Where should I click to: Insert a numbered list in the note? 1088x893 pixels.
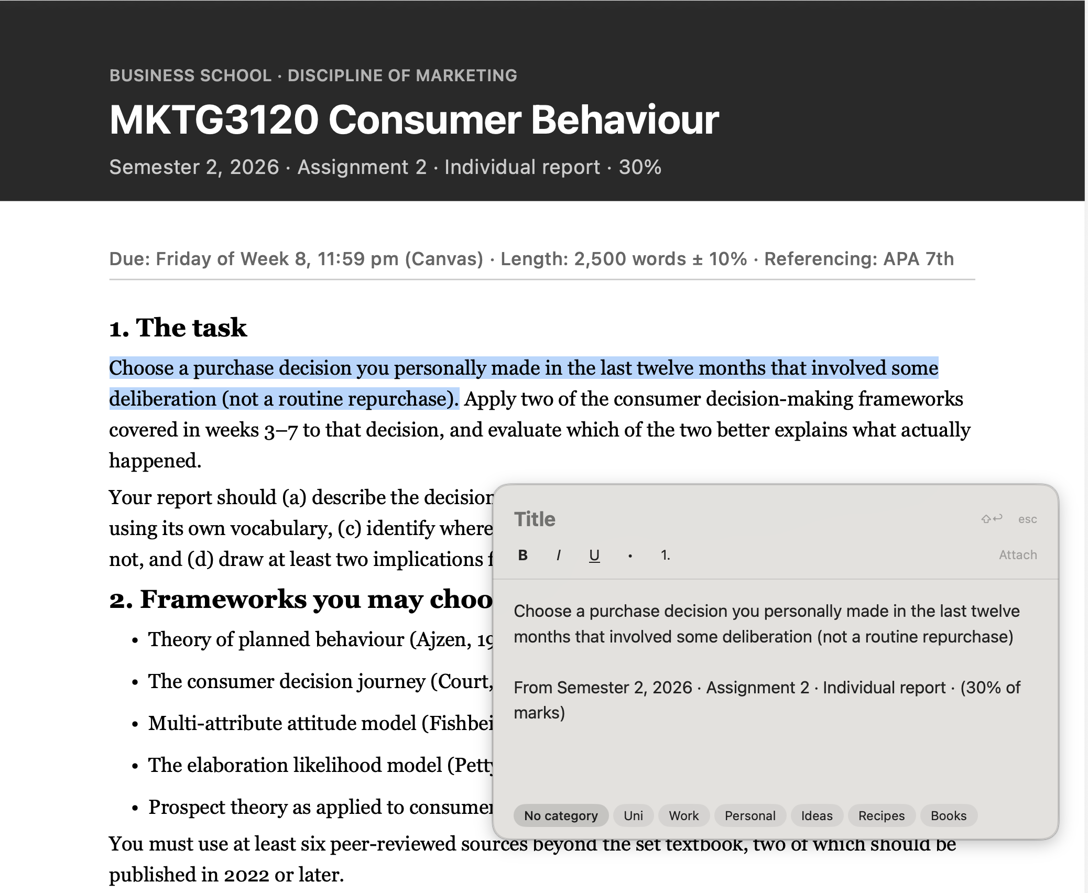[x=666, y=555]
